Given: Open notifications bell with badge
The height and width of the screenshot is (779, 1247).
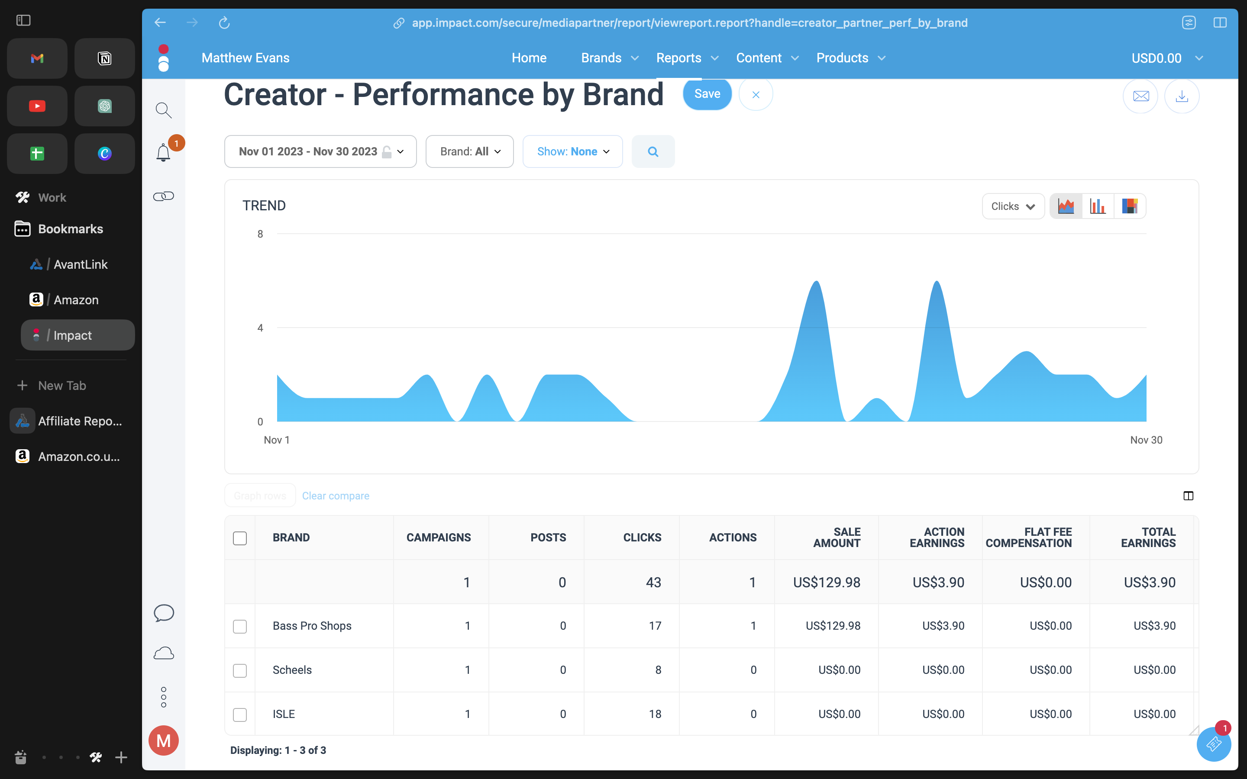Looking at the screenshot, I should point(163,152).
